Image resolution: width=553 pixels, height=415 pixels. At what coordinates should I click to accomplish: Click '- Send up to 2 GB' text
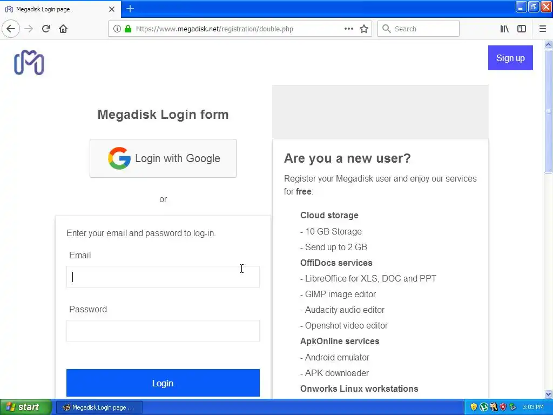tap(334, 247)
